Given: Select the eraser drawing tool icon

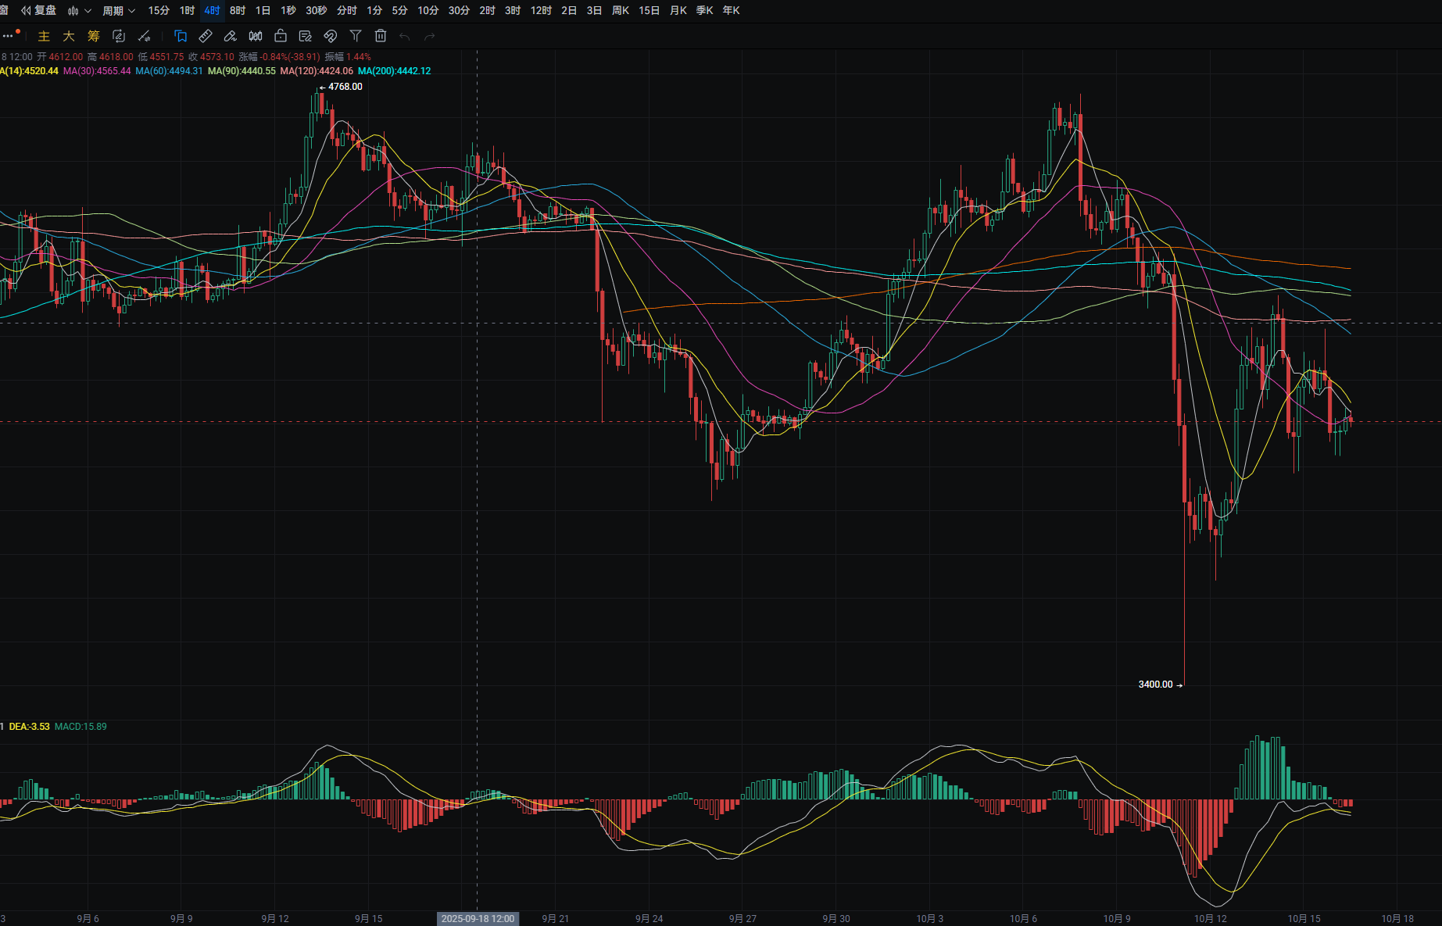Looking at the screenshot, I should (231, 36).
